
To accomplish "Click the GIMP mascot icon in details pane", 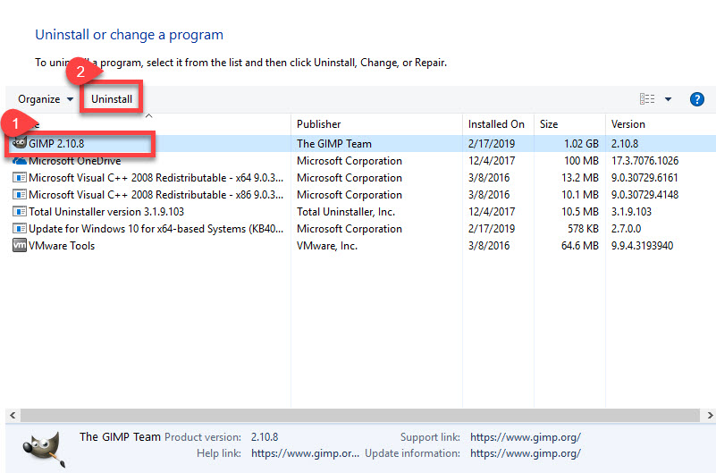I will click(44, 448).
